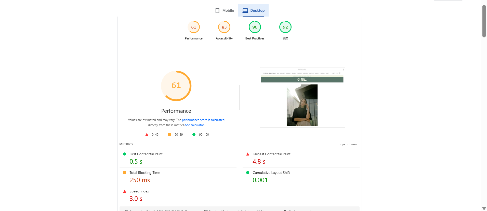
Task: Click the large Performance 61 gauge
Action: [x=176, y=86]
